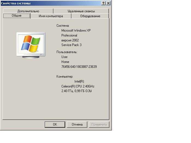Click the Professional edition text
This screenshot has width=191, height=143.
coord(69,35)
